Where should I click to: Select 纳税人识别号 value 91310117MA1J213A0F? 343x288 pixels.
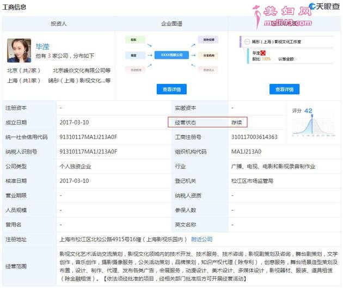tap(88, 152)
